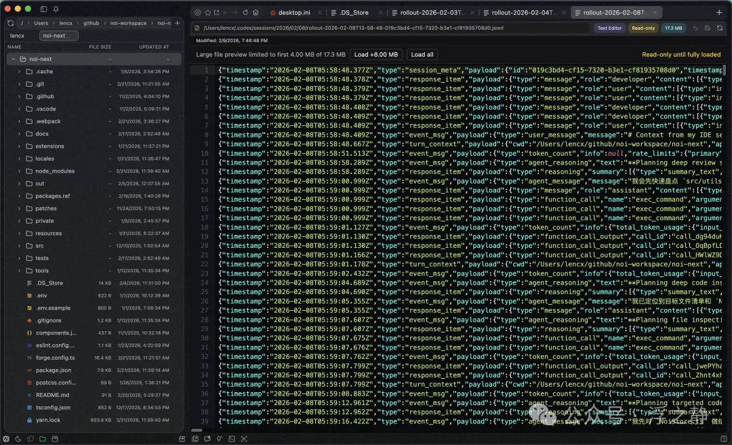Open the forge.config.ts file
732x445 pixels.
[93, 358]
